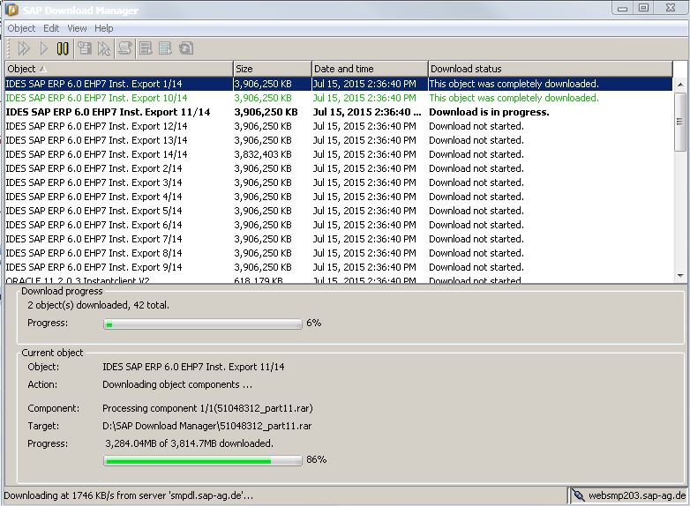Minimize the SAP Download Manager window
The height and width of the screenshot is (506, 690).
(x=622, y=8)
